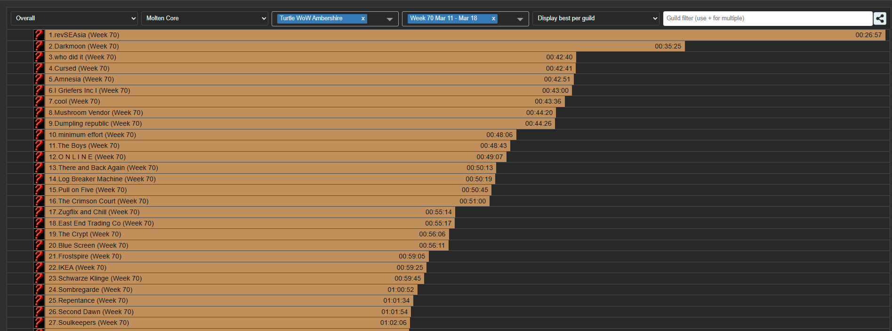Expand the week selection dropdown arrow
892x331 pixels.
[x=520, y=19]
